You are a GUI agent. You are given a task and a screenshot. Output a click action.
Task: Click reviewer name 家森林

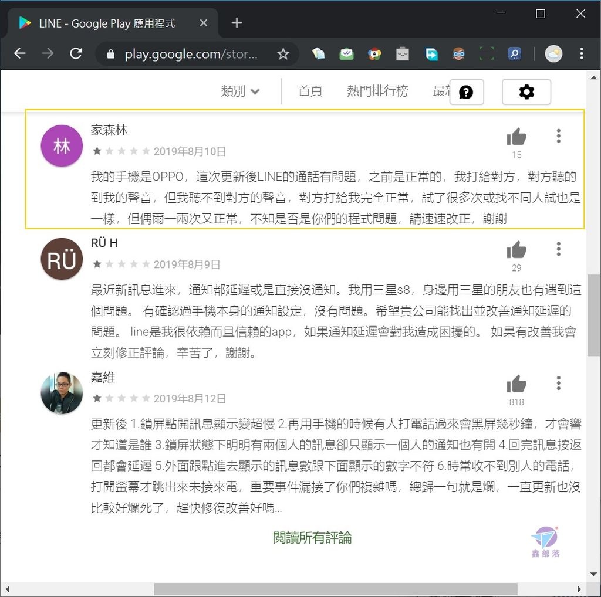[109, 130]
